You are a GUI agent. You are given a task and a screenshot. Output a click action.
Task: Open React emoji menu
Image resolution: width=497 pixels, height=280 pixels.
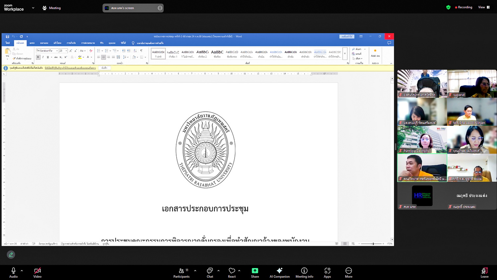tap(232, 272)
